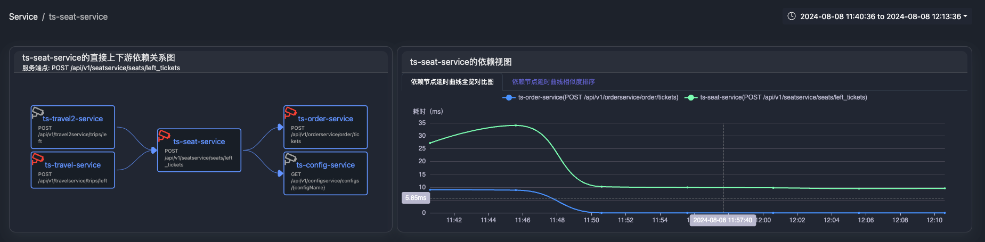Open the ts-travel2-service node title link
The height and width of the screenshot is (242, 985).
[73, 119]
